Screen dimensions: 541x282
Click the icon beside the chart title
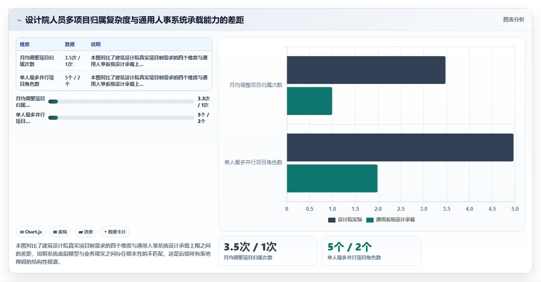coord(19,20)
